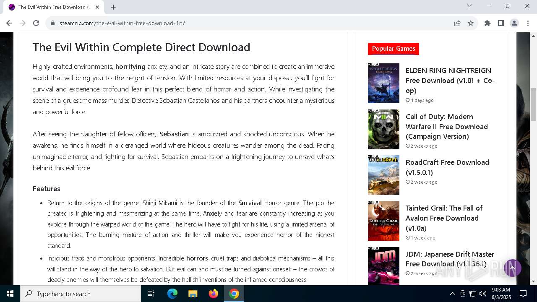Click the scrollbar up arrow
537x302 pixels.
534,36
